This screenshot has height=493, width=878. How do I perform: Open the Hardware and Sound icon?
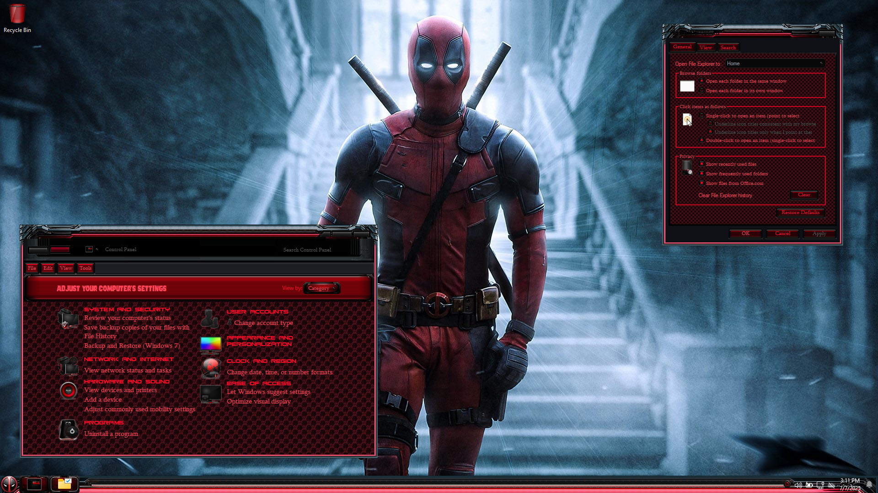click(x=69, y=390)
